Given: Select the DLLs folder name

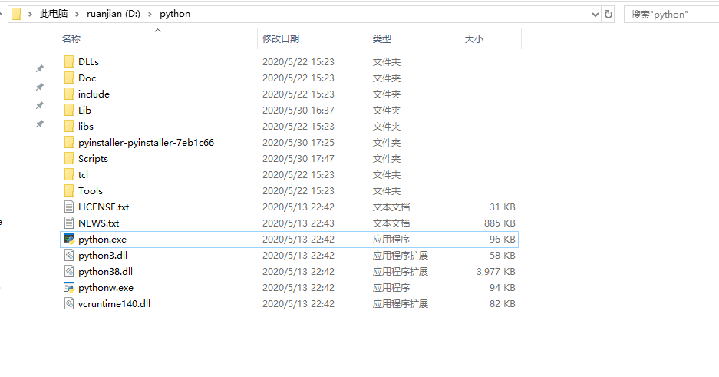Looking at the screenshot, I should coord(88,62).
